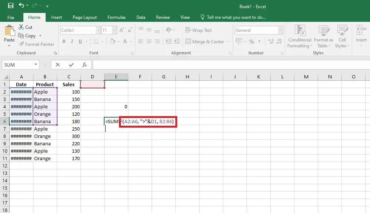The image size is (370, 213).
Task: Open the Paste clipboard button
Action: [x=9, y=33]
